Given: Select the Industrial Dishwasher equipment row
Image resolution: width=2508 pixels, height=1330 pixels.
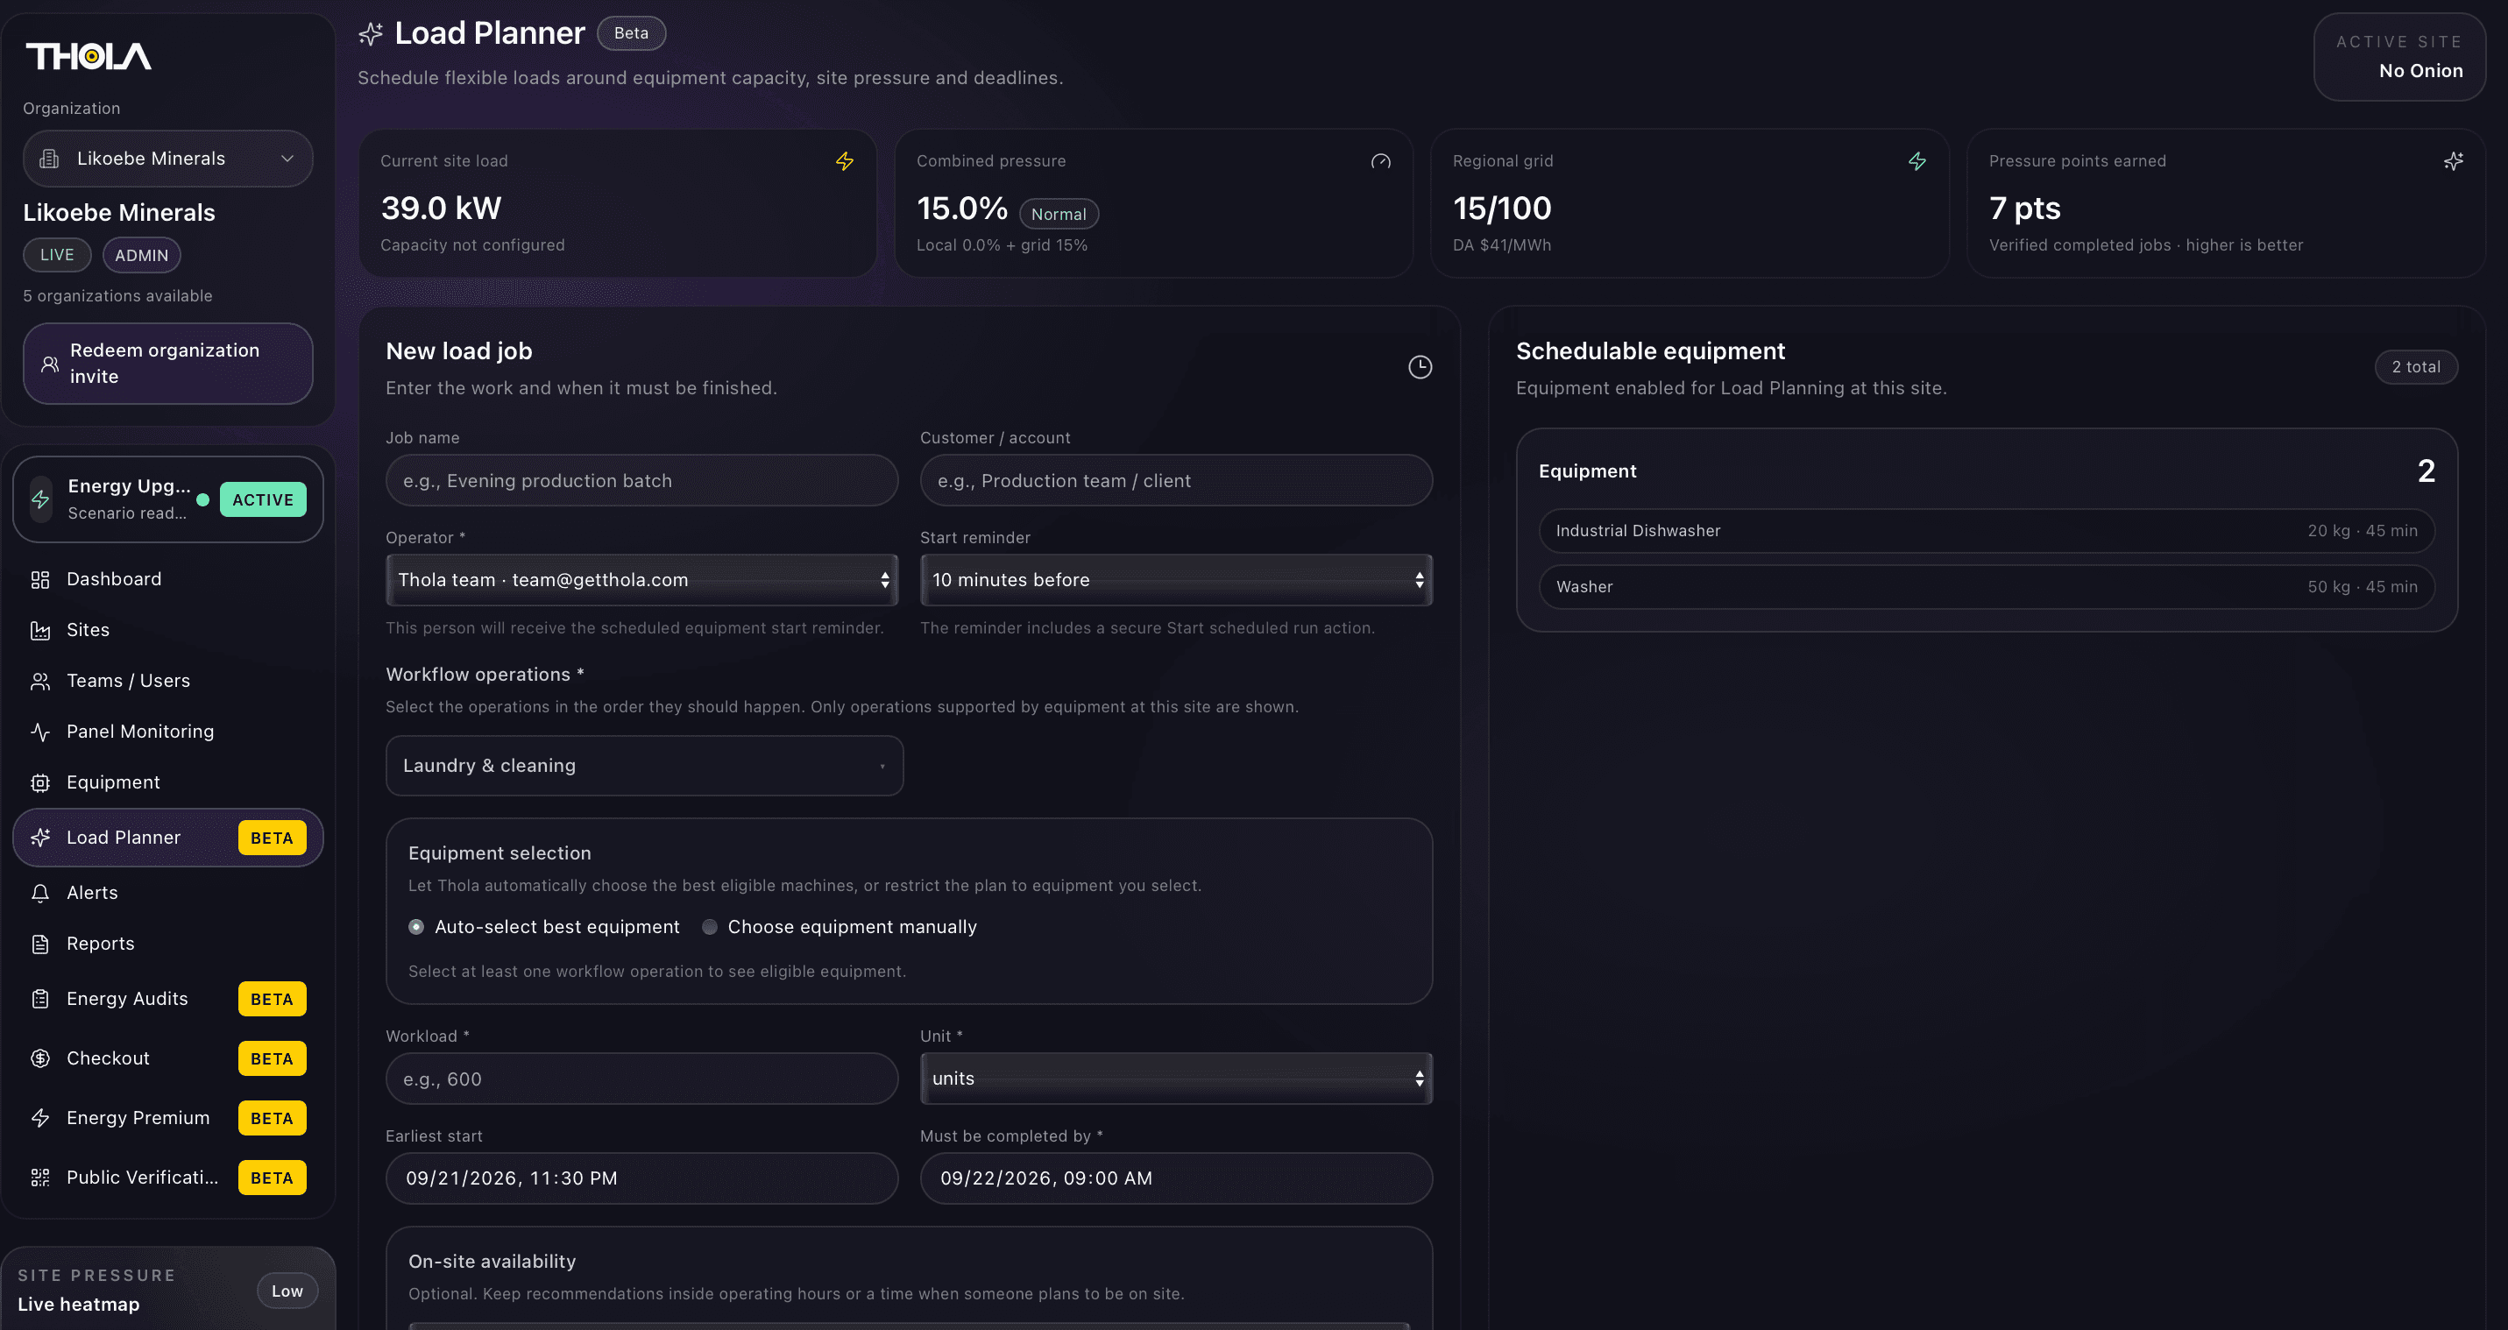Looking at the screenshot, I should pyautogui.click(x=1986, y=531).
